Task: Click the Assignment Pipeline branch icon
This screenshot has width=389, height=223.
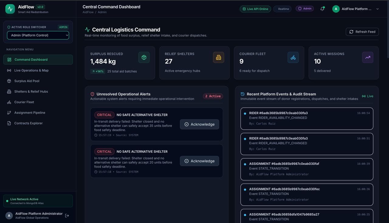Action: tap(9, 113)
